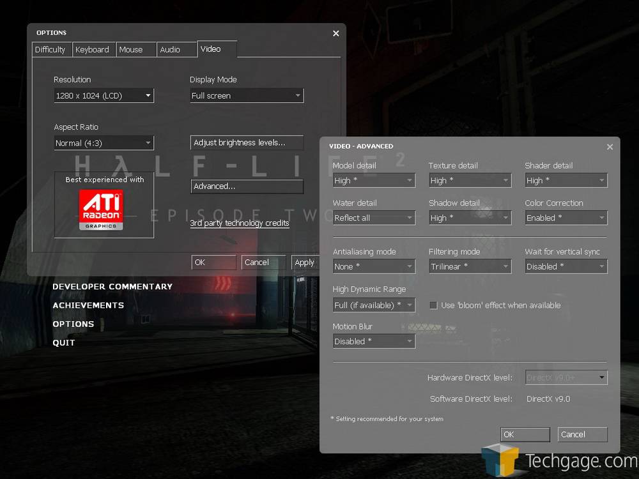This screenshot has width=639, height=479.
Task: Expand the Shader detail dropdown
Action: pyautogui.click(x=566, y=181)
